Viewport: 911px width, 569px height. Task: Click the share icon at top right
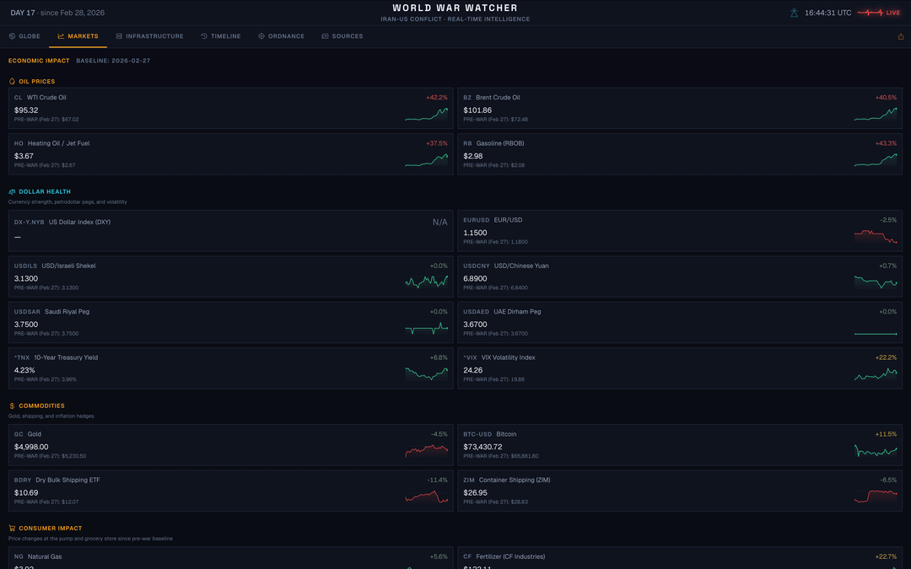click(x=901, y=36)
